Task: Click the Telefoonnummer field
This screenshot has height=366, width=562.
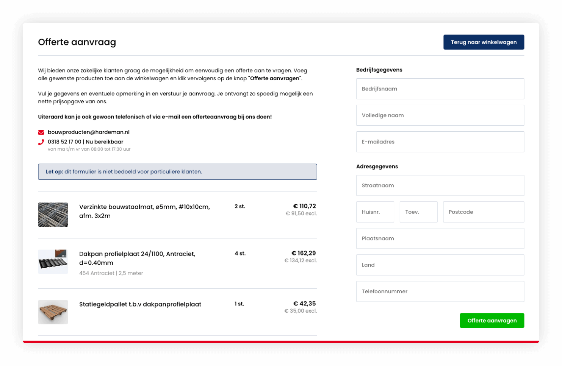Action: [440, 291]
